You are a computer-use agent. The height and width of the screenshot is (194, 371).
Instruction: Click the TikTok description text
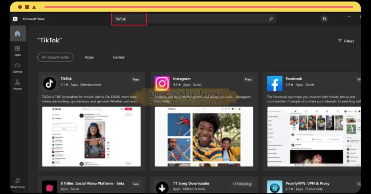point(90,99)
